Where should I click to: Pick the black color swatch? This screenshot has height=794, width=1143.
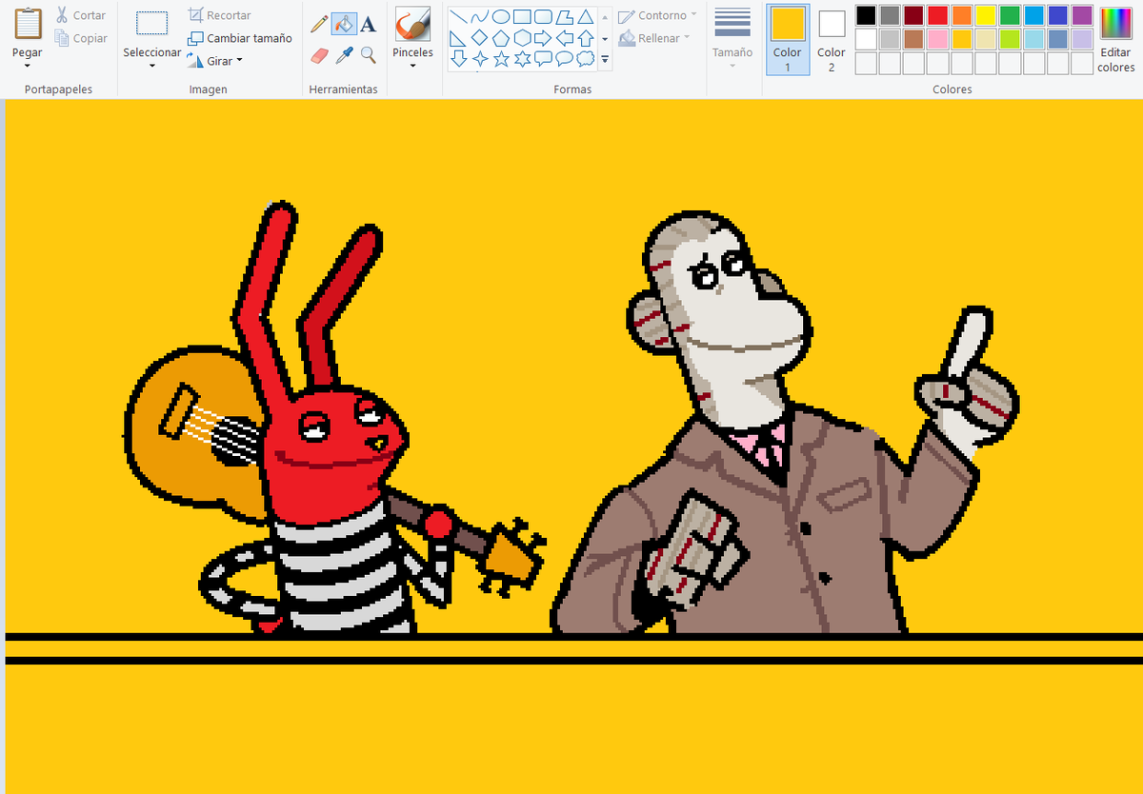point(866,15)
